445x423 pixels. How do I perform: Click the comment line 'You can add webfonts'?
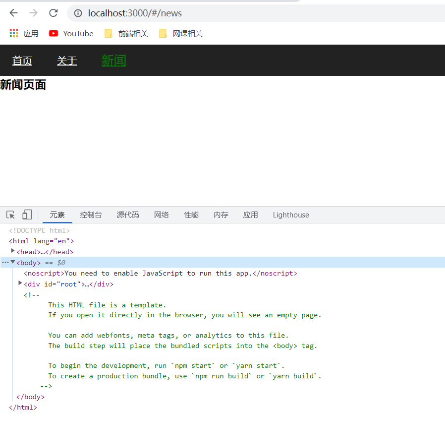click(168, 336)
